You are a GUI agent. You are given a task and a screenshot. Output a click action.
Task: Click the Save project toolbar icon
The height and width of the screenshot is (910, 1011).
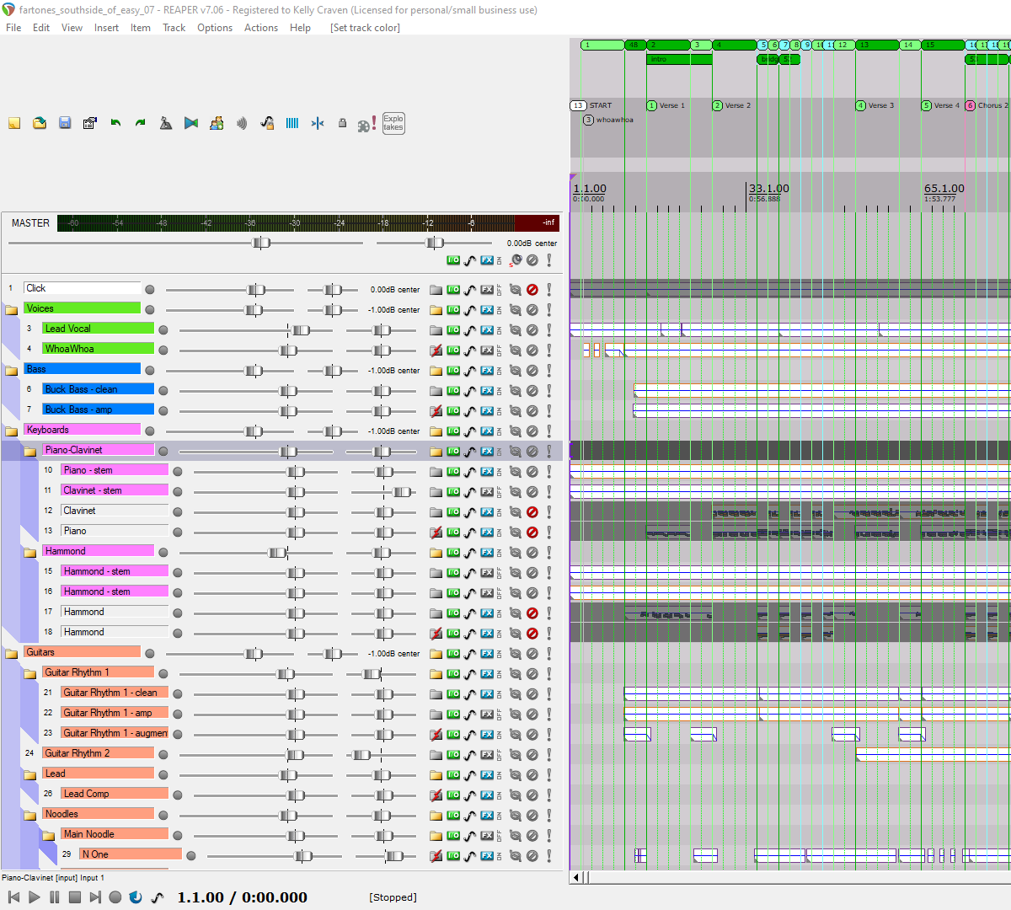pos(65,123)
